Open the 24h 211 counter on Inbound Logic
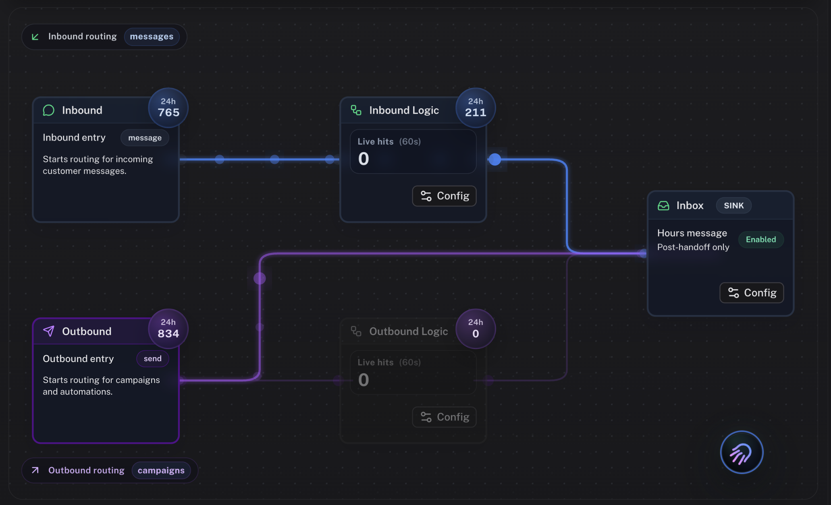 475,108
